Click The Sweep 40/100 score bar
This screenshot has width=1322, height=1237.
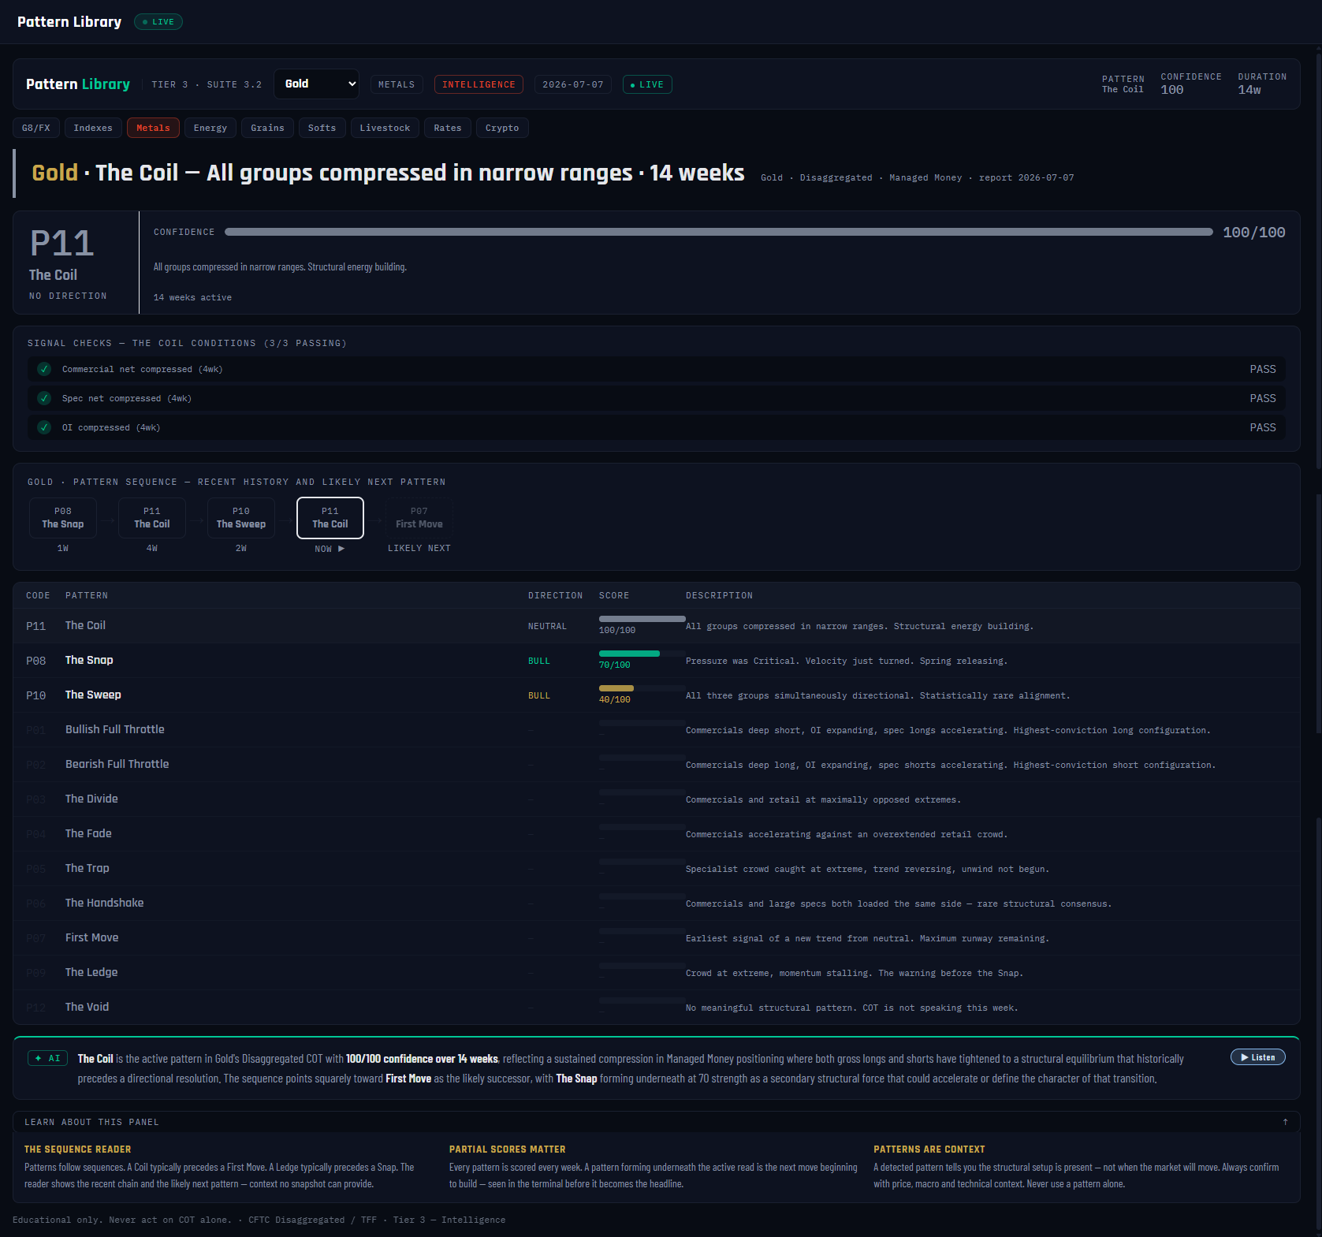pos(642,688)
